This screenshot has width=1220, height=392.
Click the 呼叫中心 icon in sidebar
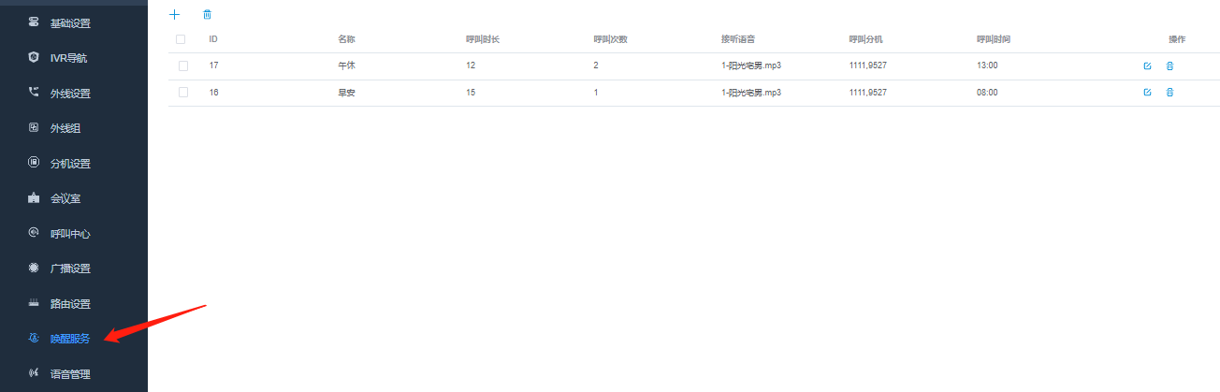coord(34,233)
